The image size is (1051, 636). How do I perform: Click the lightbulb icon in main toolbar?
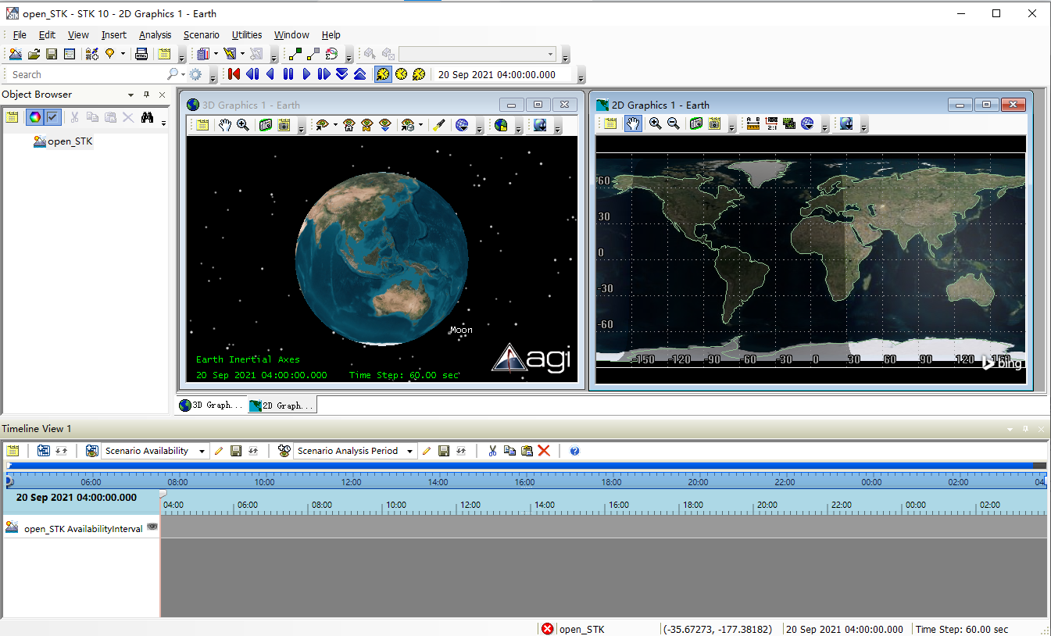110,54
